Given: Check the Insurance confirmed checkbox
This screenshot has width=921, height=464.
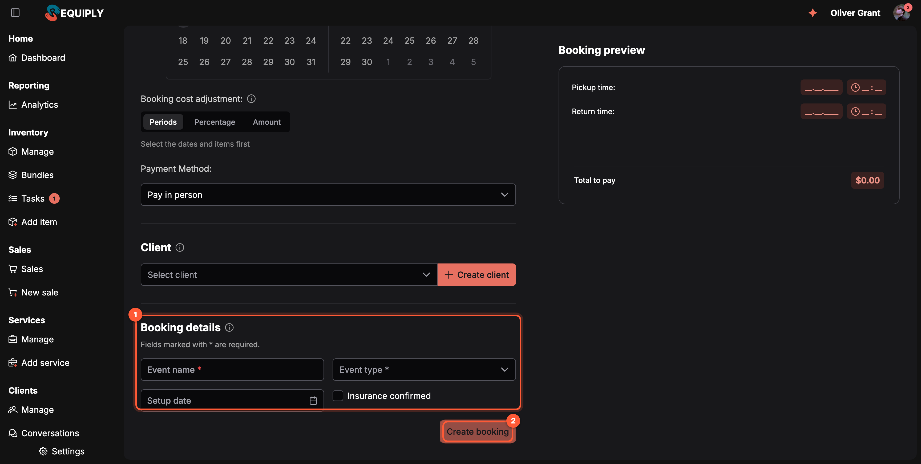Looking at the screenshot, I should point(338,396).
